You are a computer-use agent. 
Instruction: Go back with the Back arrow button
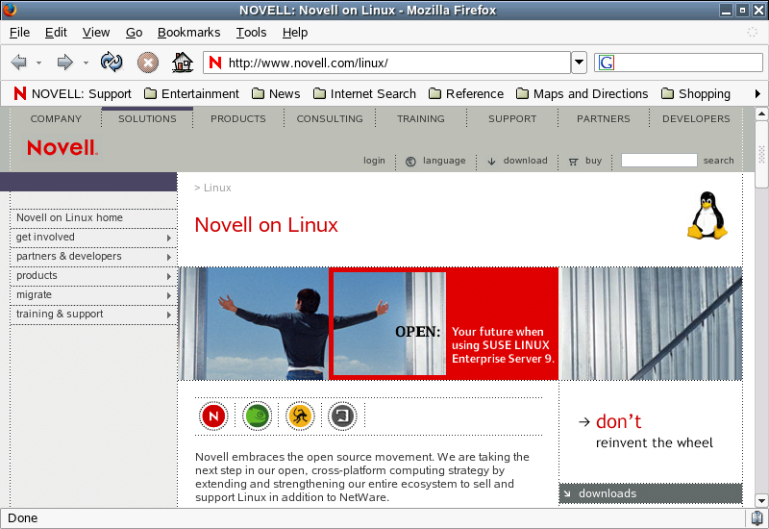[x=19, y=63]
